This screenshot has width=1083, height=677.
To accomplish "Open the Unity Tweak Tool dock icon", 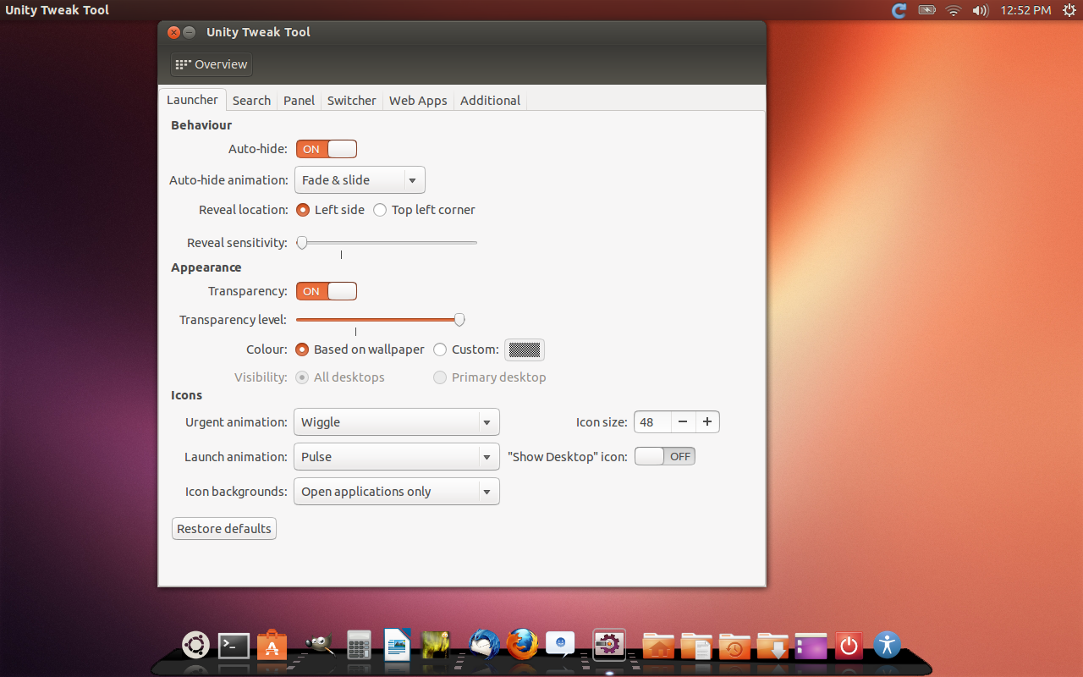I will pos(610,644).
